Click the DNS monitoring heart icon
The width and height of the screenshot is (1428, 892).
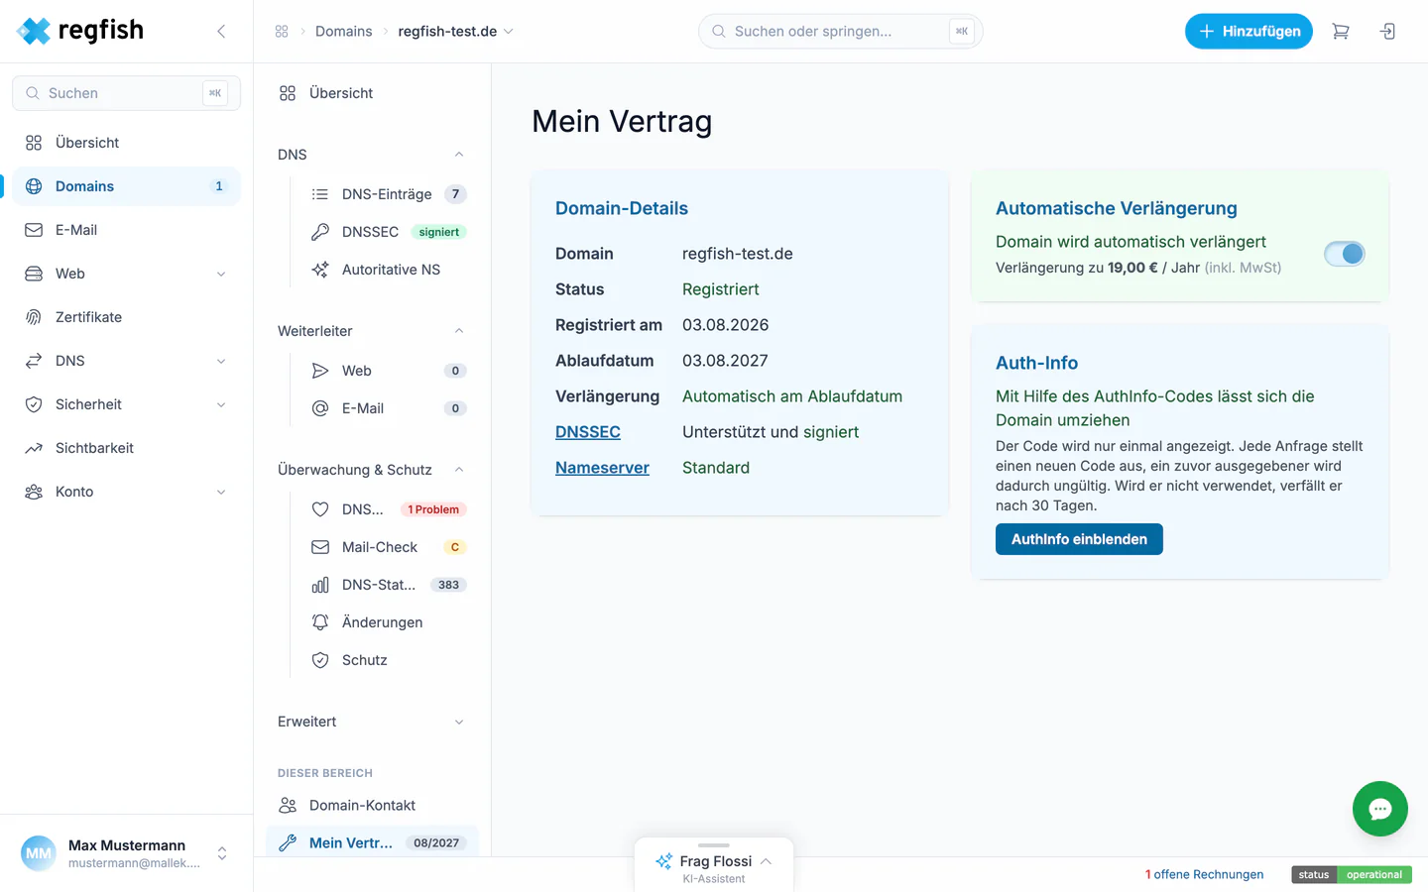[320, 509]
